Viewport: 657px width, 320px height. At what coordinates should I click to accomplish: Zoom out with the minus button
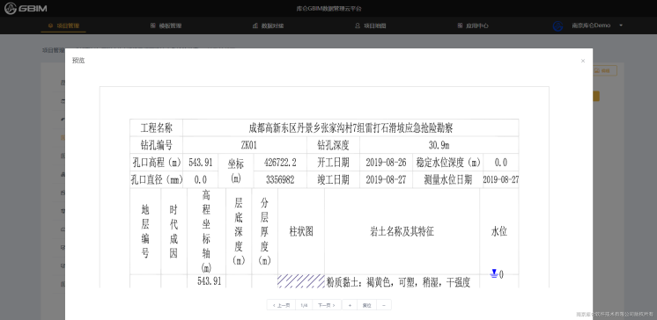(x=384, y=305)
